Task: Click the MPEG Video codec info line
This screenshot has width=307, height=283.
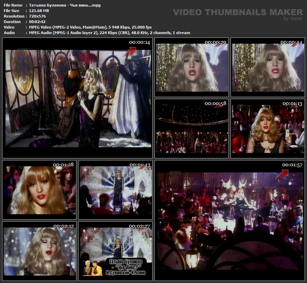Action: 90,27
